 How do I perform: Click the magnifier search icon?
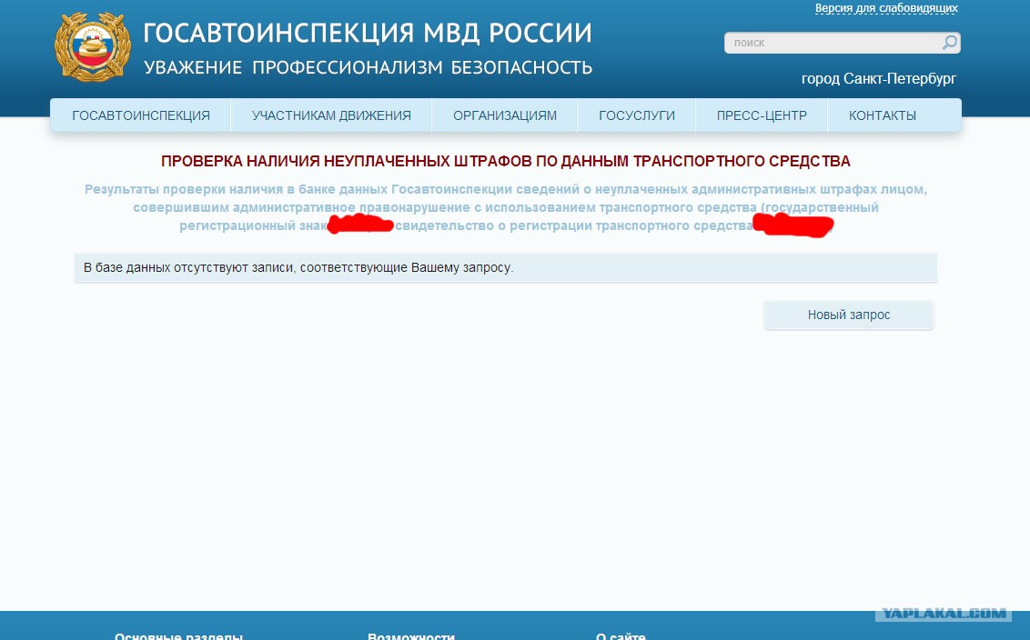[x=950, y=43]
